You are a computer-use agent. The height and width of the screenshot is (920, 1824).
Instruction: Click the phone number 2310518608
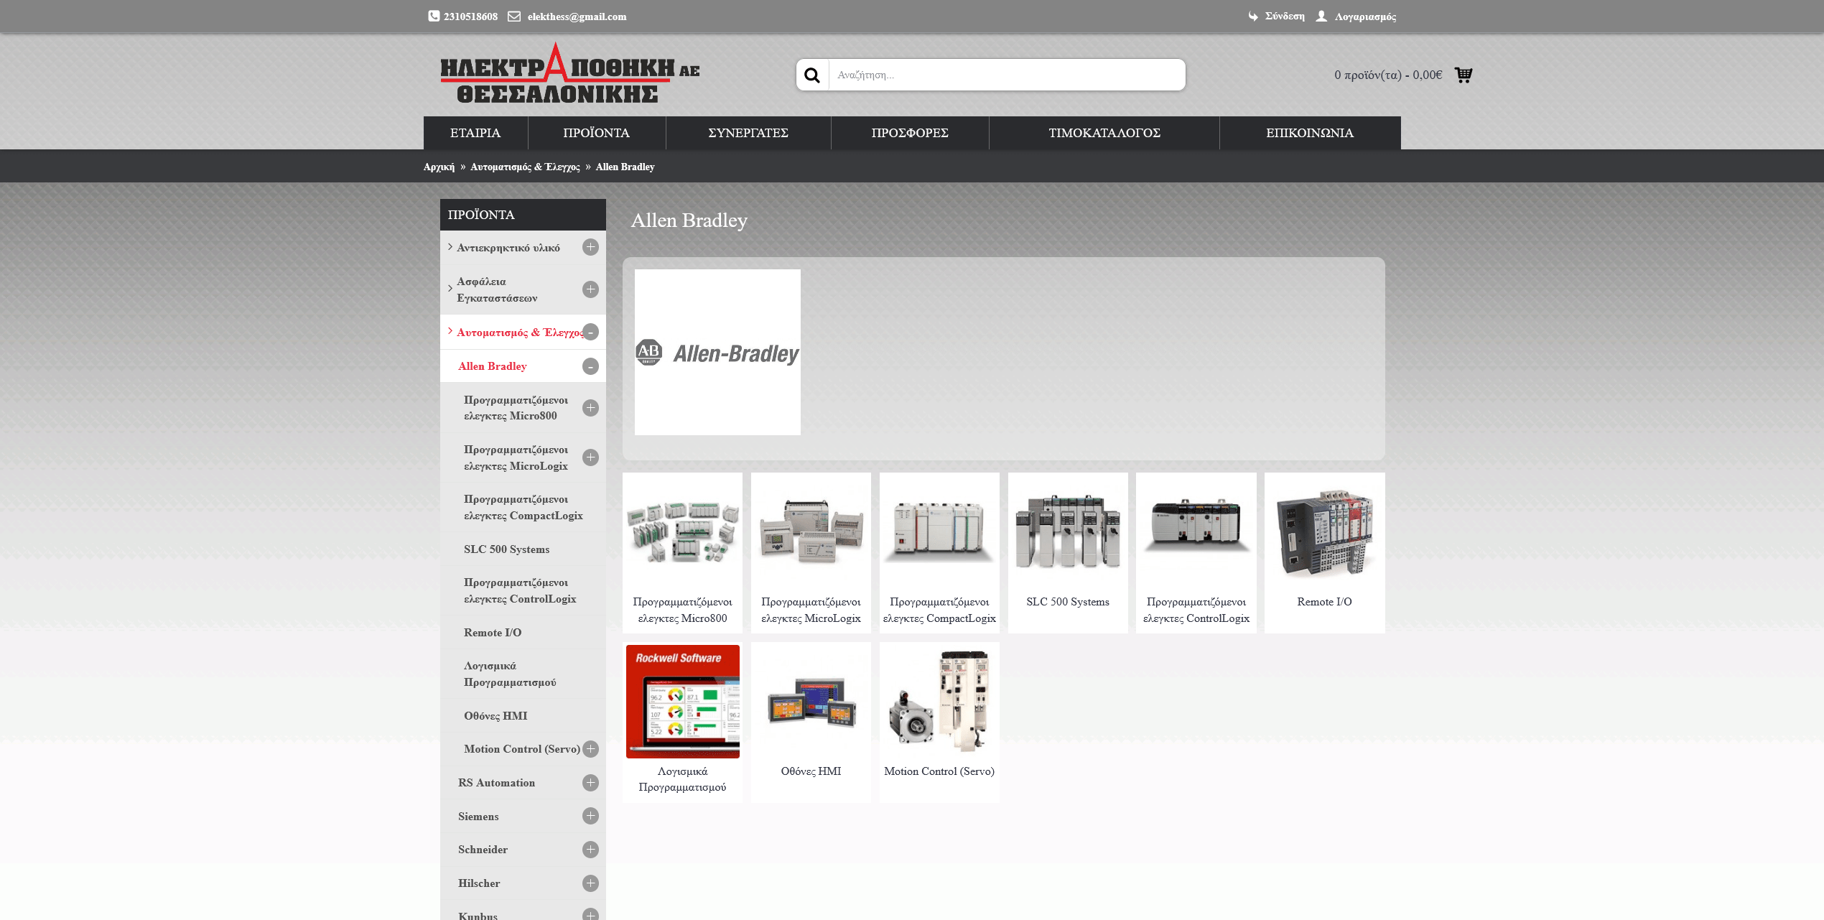click(470, 17)
